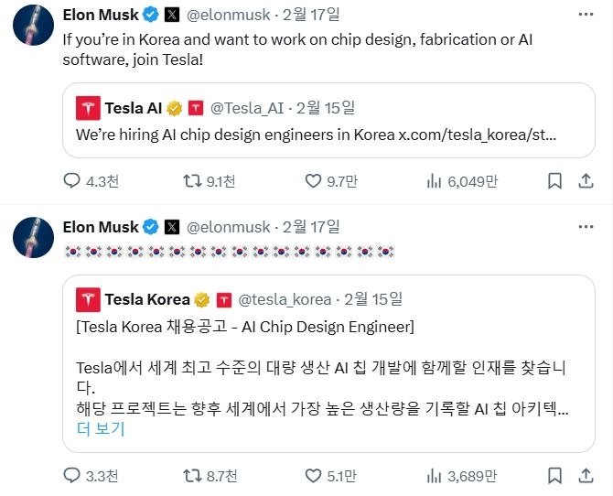The image size is (613, 496).
Task: View analytics of the second post
Action: click(435, 475)
